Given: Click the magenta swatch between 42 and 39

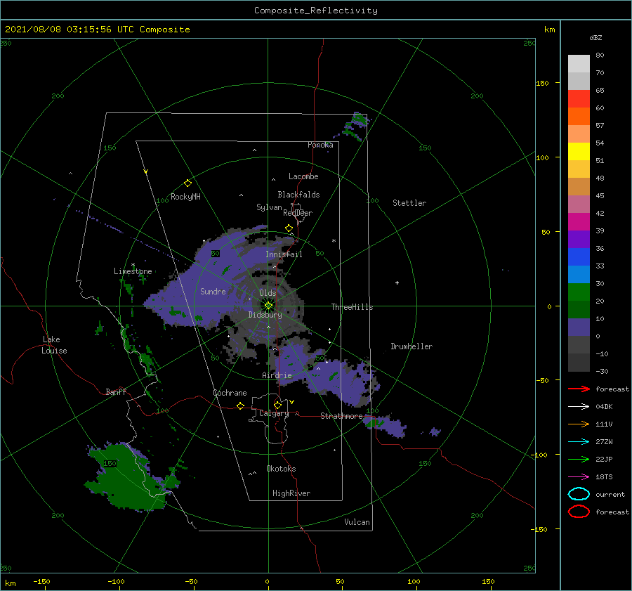Looking at the screenshot, I should tap(579, 222).
